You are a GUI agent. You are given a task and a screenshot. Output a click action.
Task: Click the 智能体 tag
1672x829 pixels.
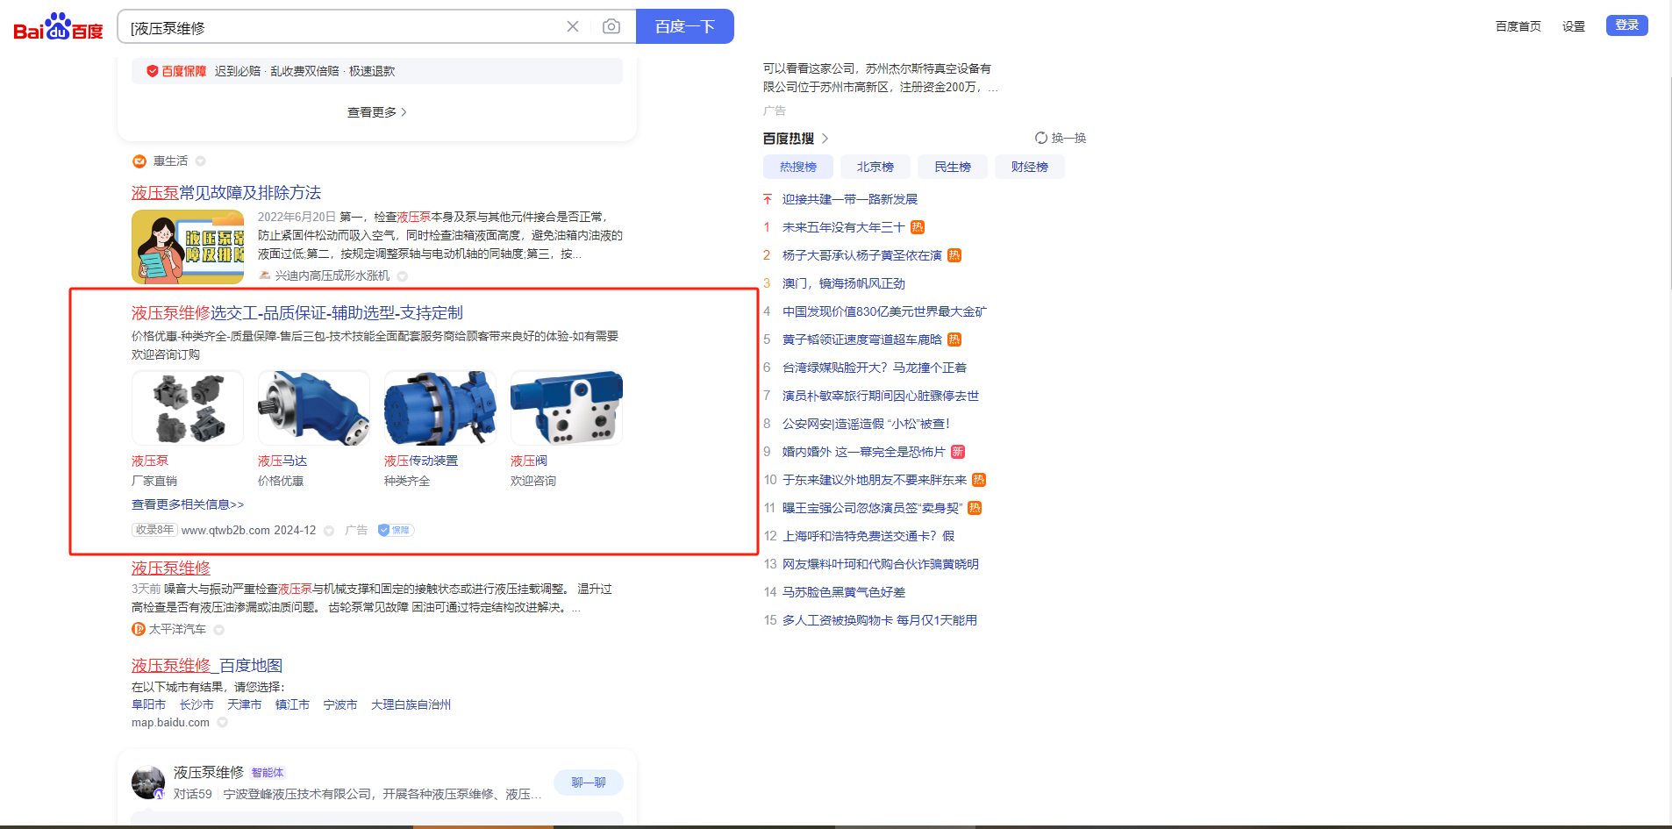pyautogui.click(x=268, y=773)
